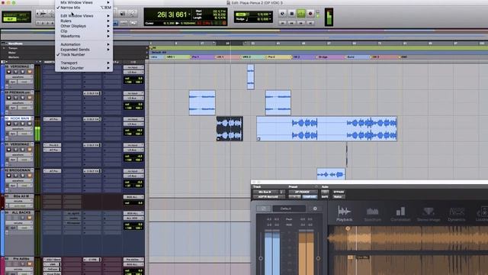Toggle Narrow Mix menu option
Screen dimensions: 488x275
84,8
